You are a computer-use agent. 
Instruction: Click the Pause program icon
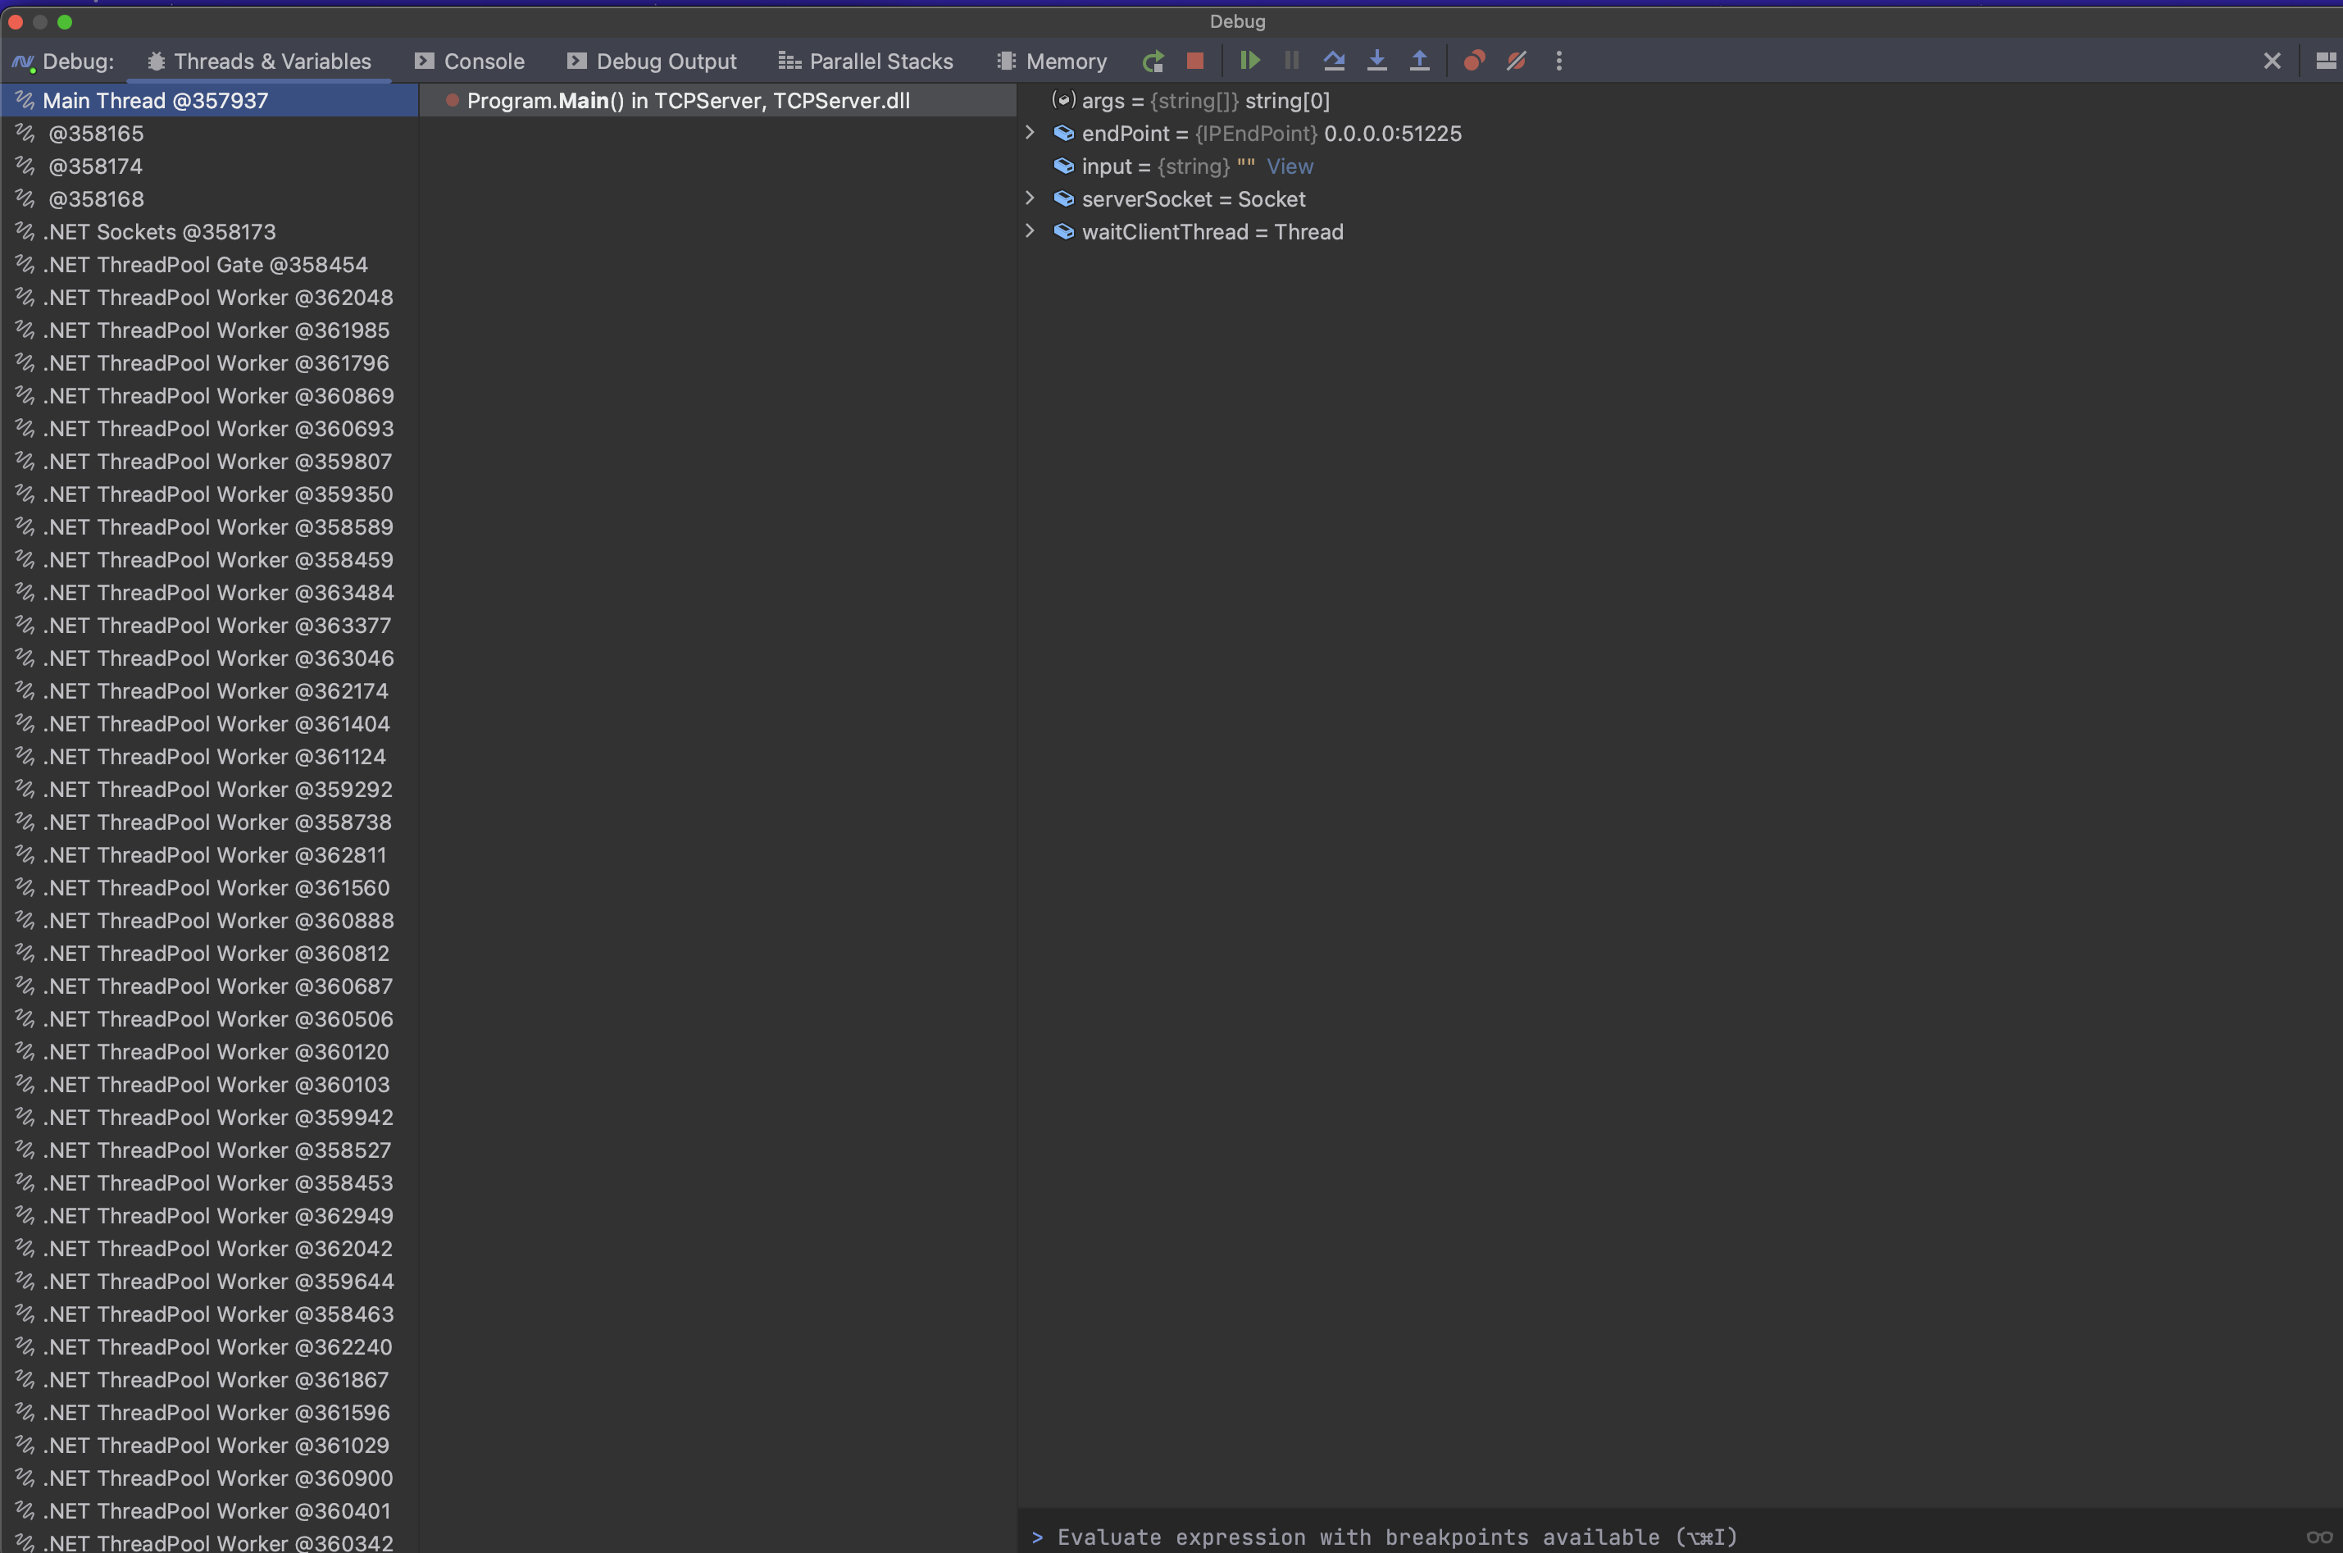tap(1291, 61)
